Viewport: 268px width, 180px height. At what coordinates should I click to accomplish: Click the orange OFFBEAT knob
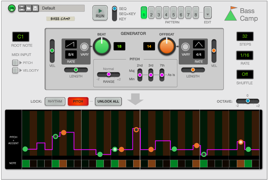pos(167,46)
